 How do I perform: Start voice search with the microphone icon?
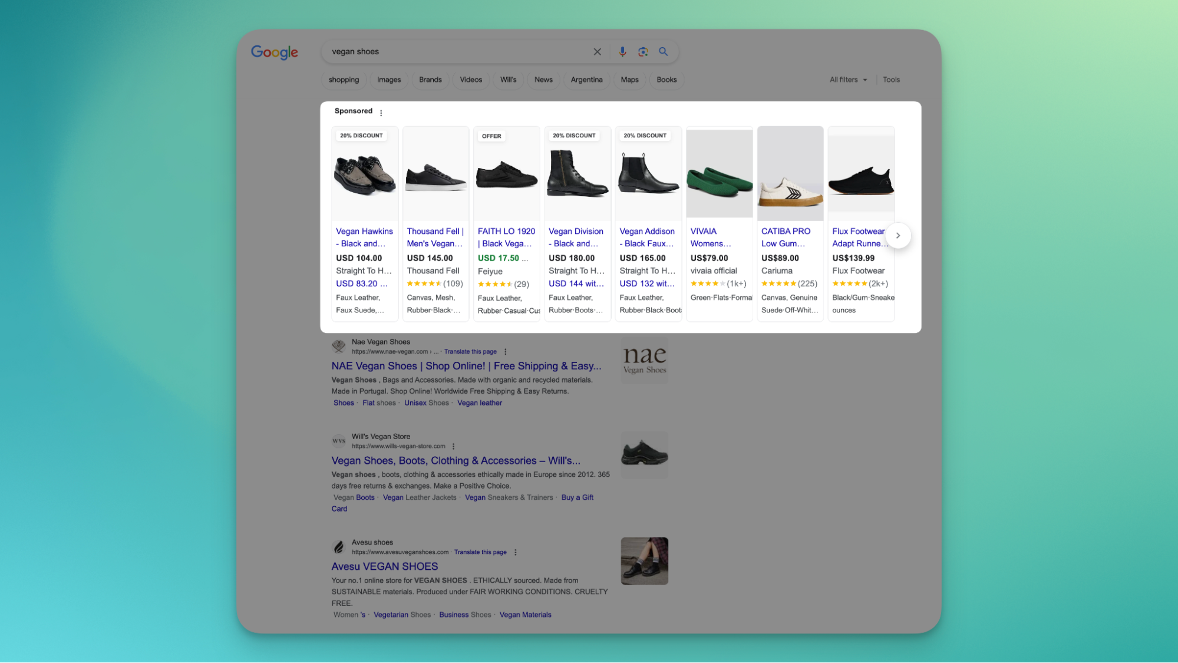click(622, 52)
